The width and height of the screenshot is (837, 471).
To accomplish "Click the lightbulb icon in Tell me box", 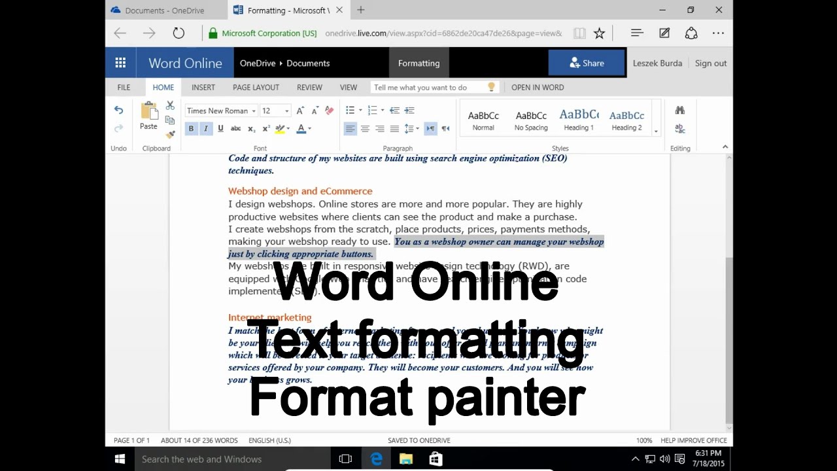I will [492, 87].
